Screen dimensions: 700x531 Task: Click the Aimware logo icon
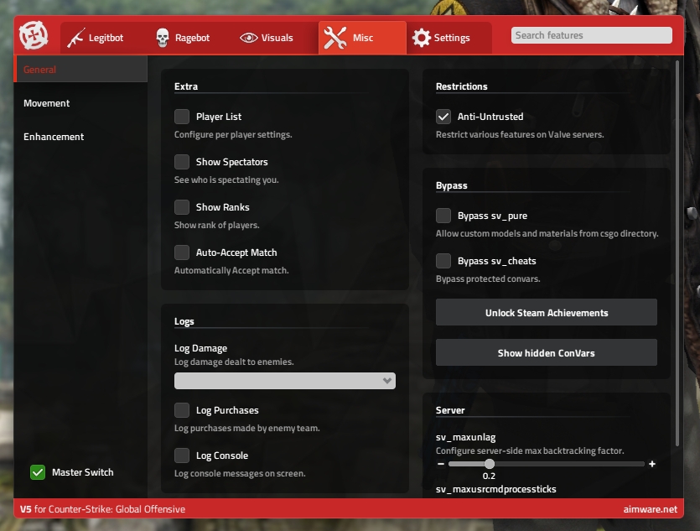pos(34,36)
